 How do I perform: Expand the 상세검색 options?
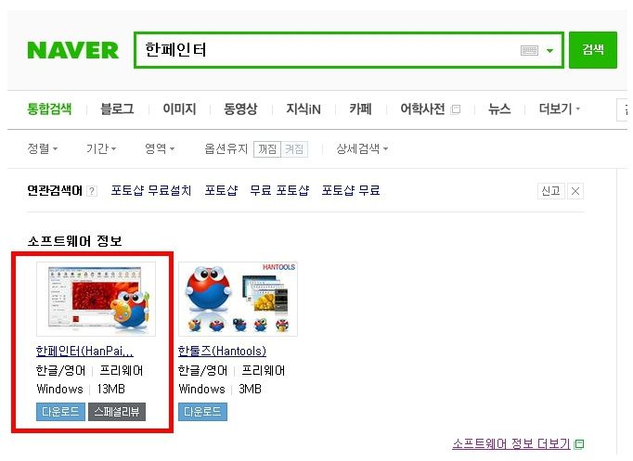click(x=362, y=148)
